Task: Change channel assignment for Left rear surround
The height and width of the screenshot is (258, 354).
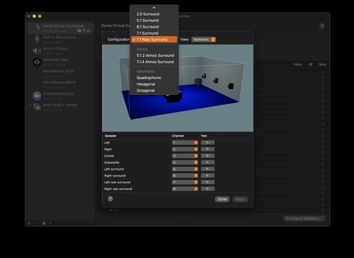Action: coord(185,182)
